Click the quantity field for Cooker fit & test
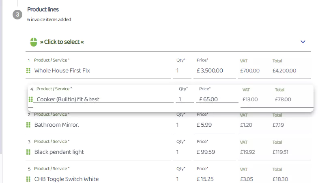This screenshot has height=183, width=318. pyautogui.click(x=185, y=100)
